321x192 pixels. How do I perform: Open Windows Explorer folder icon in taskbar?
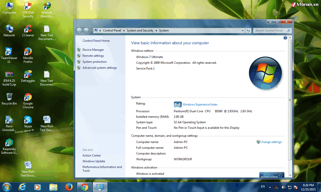[53, 187]
